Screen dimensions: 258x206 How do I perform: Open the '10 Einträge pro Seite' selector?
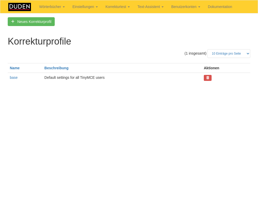(229, 54)
